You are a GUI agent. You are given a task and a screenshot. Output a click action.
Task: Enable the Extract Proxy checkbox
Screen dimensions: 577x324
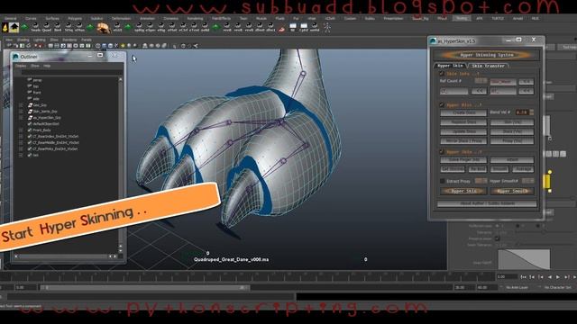443,181
